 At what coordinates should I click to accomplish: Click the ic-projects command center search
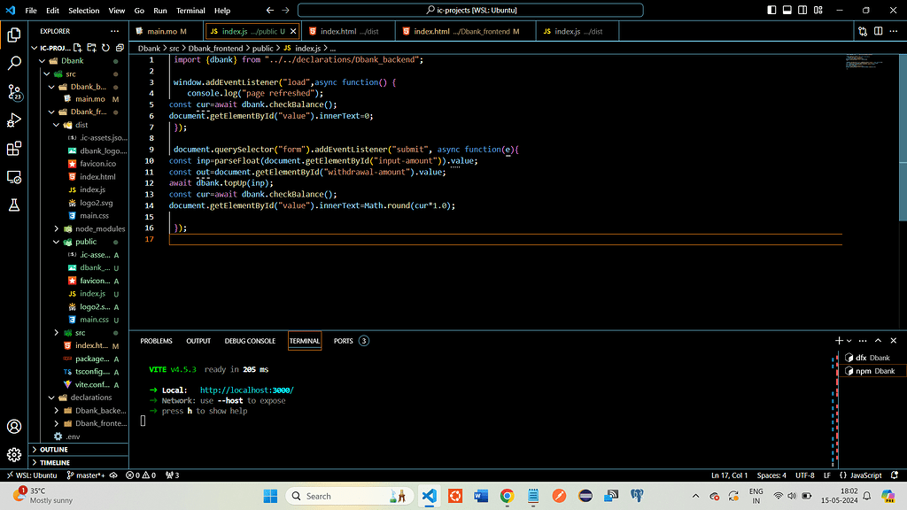[x=470, y=10]
